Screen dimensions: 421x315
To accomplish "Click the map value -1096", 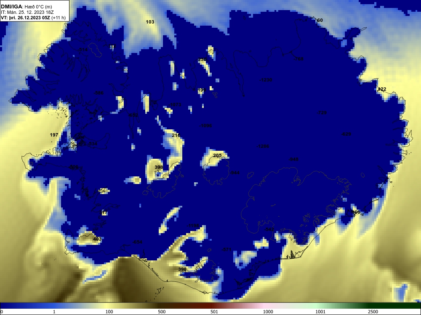I will pyautogui.click(x=206, y=126).
